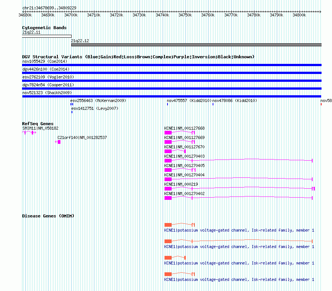Select the small blue esv2556463 variant marker
The width and height of the screenshot is (332, 291).
(x=72, y=104)
